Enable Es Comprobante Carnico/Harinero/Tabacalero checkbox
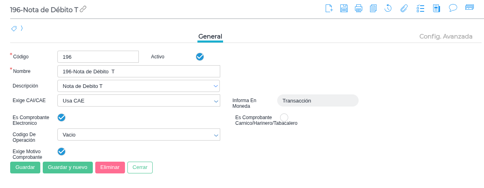 click(x=284, y=117)
